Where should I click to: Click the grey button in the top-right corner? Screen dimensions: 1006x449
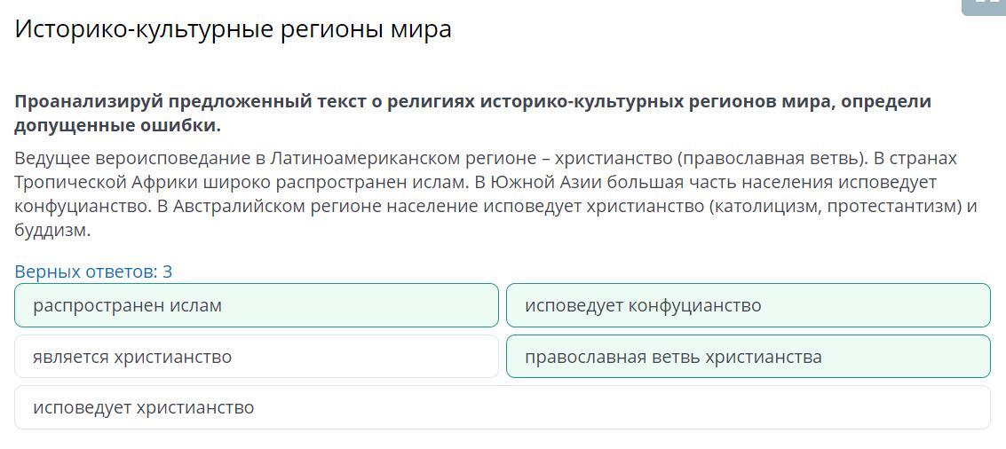(985, 6)
